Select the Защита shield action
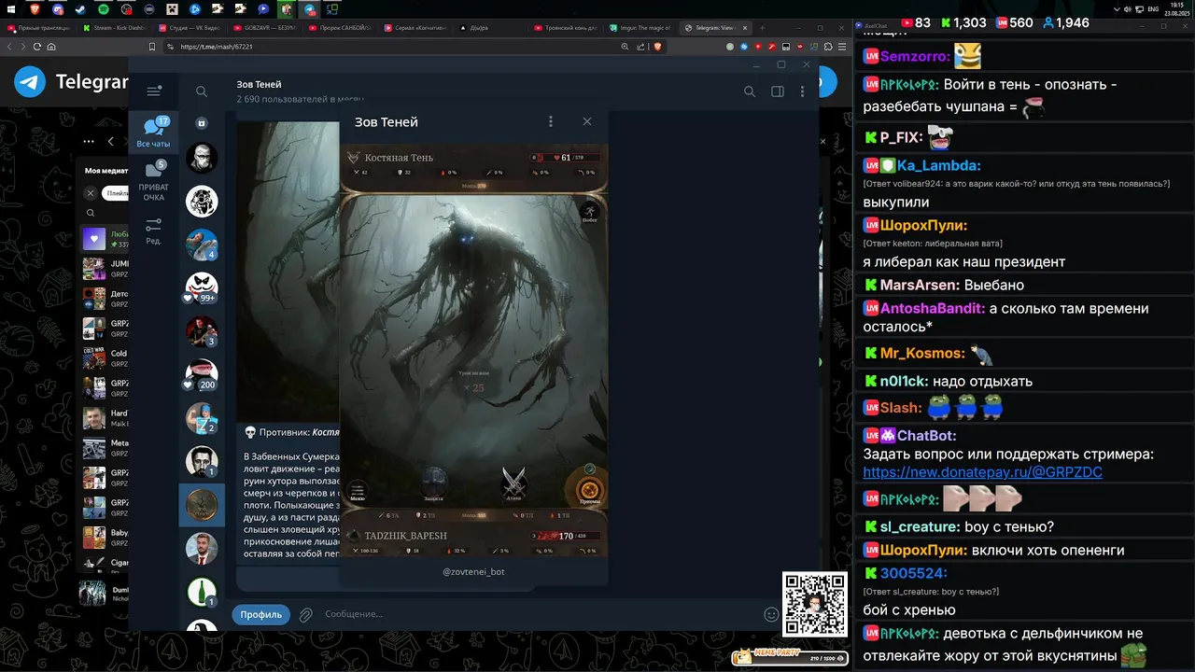 click(x=433, y=484)
